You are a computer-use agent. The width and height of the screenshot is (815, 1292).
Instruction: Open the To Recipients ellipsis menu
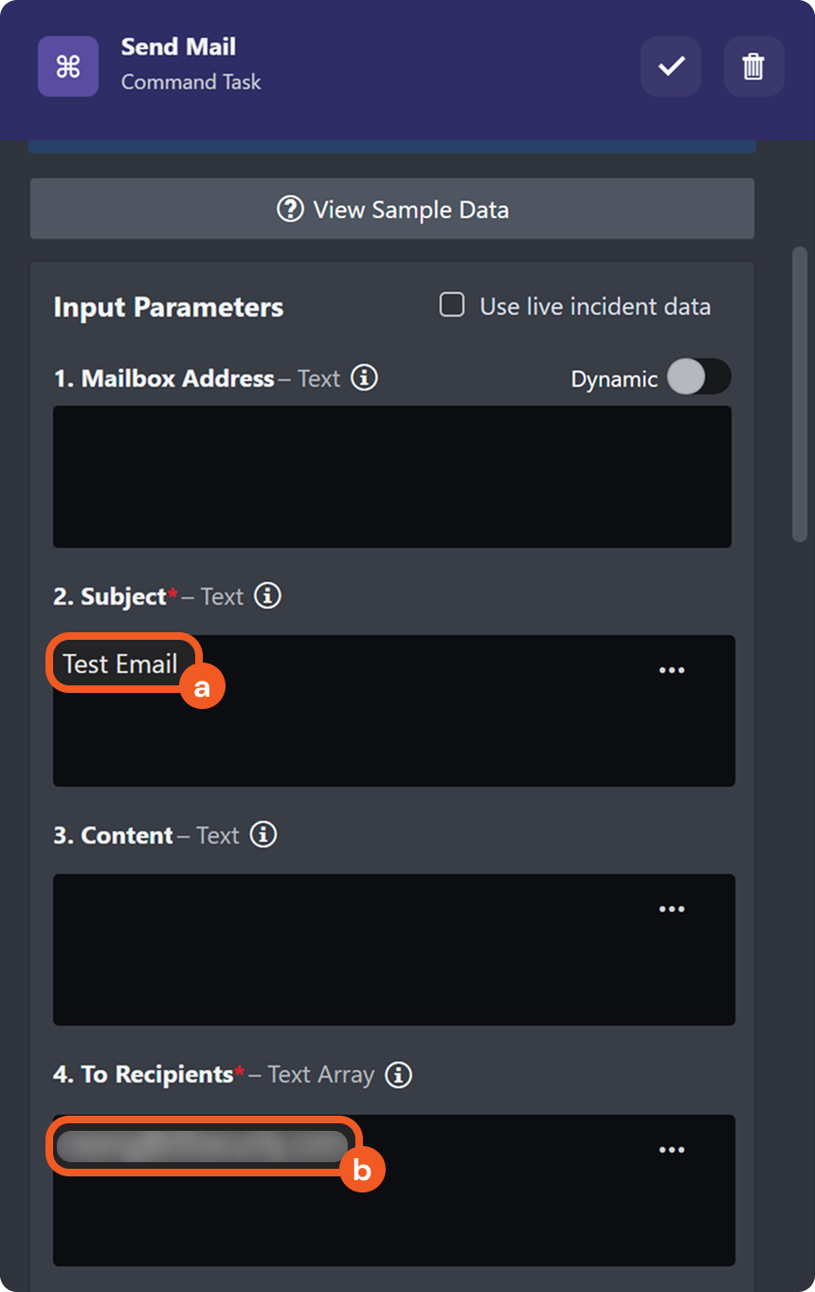tap(672, 1149)
